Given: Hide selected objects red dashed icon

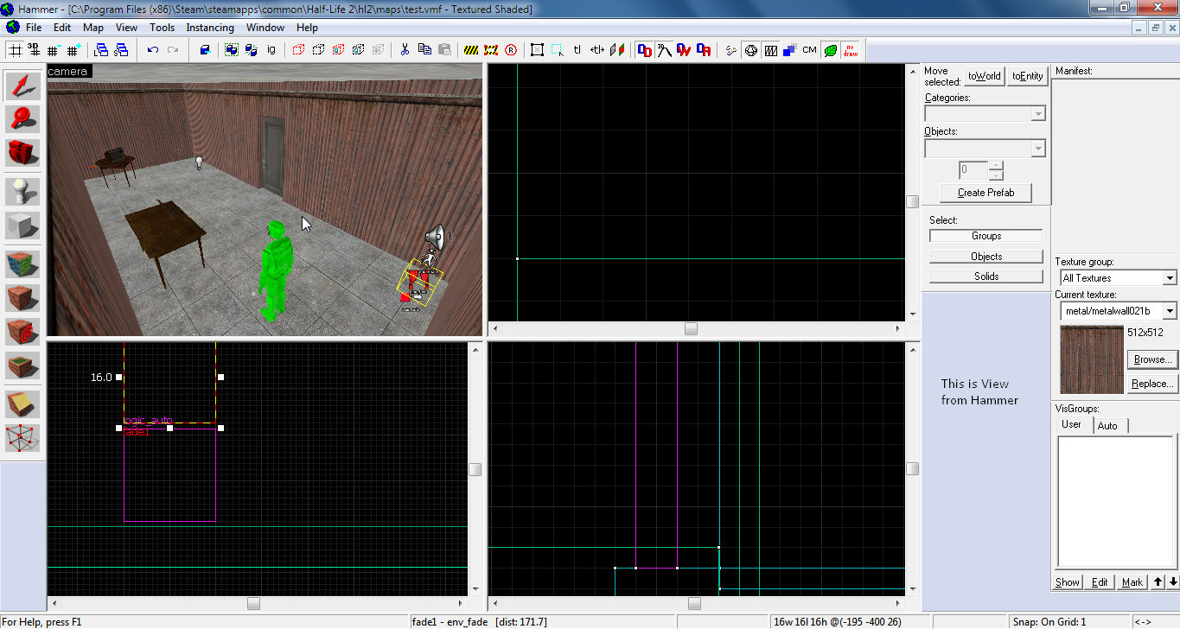Looking at the screenshot, I should tap(298, 50).
